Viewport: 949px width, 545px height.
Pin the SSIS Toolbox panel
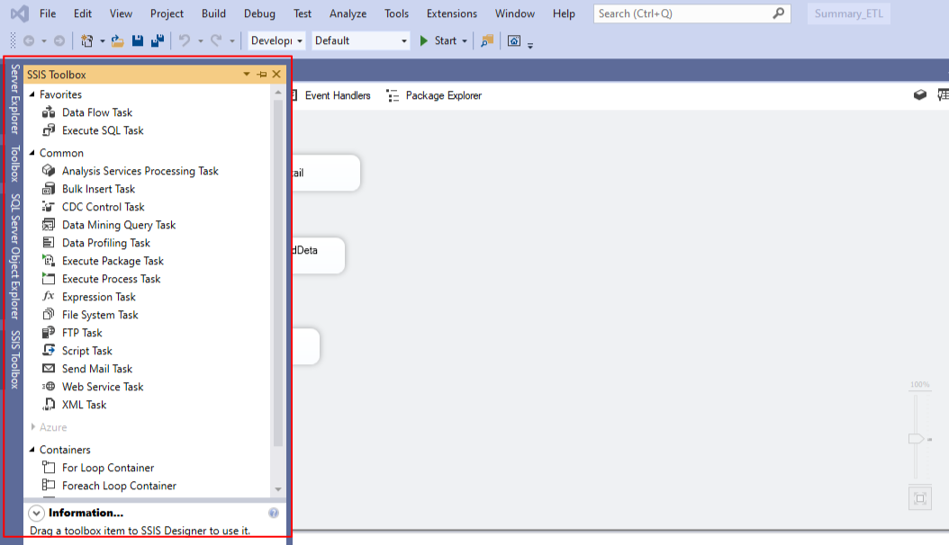262,75
